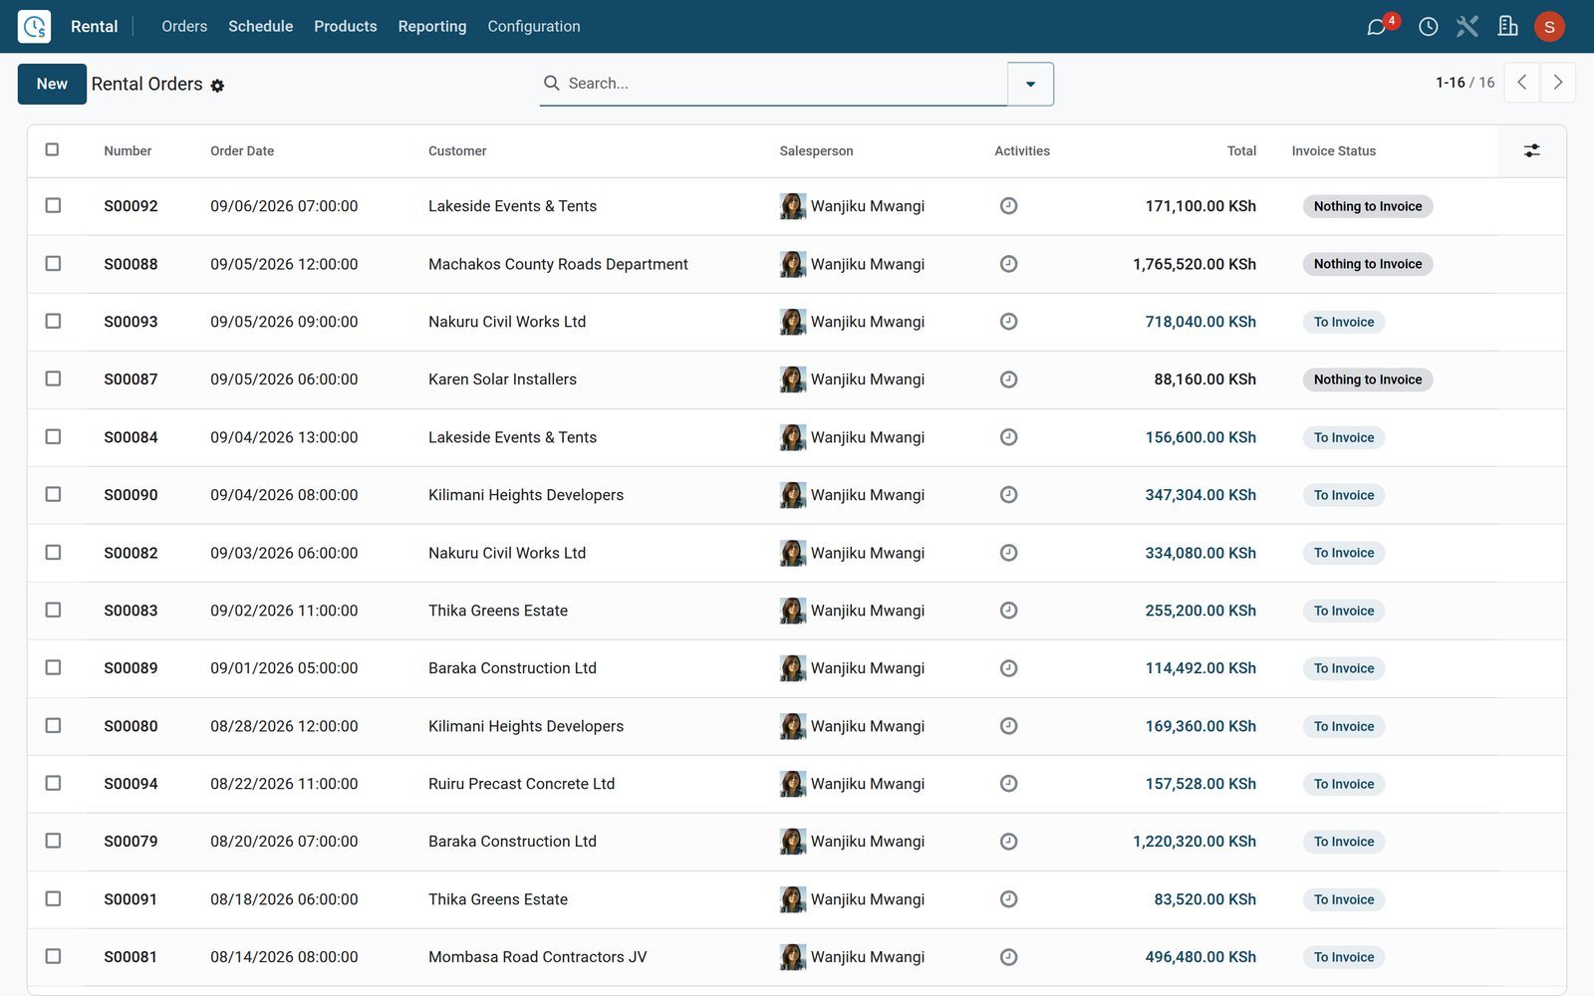
Task: Click the Rental app logo icon
Action: [34, 26]
